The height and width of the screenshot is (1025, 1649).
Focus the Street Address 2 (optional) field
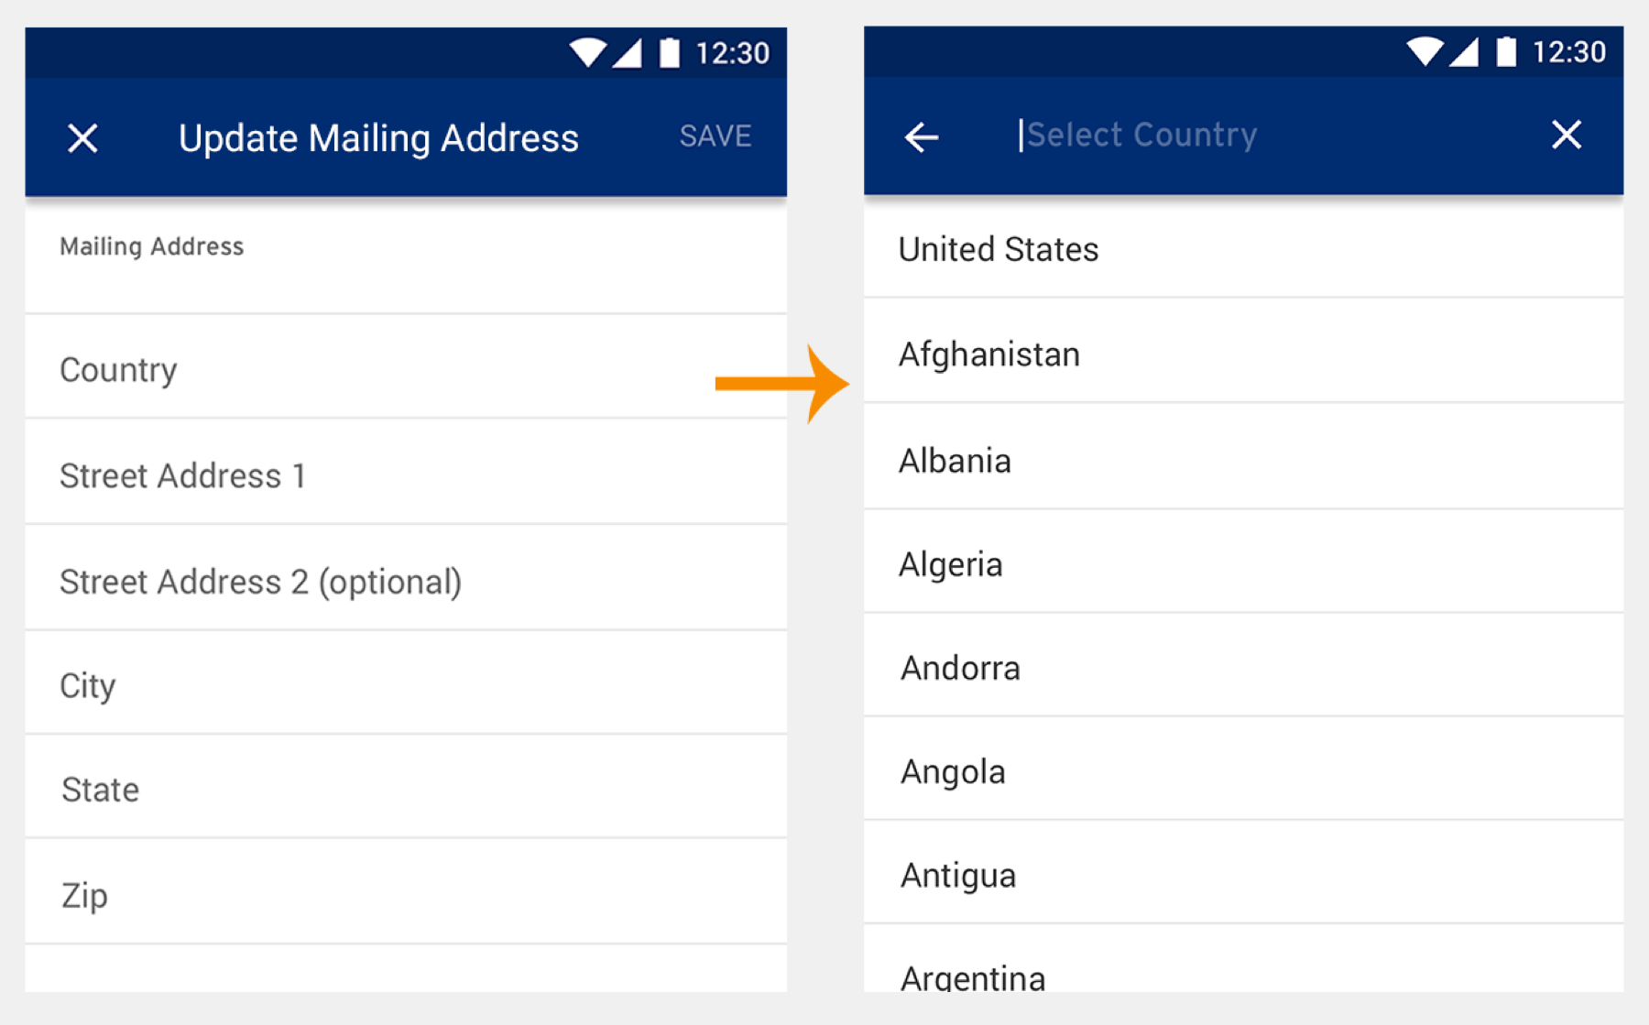[x=405, y=581]
